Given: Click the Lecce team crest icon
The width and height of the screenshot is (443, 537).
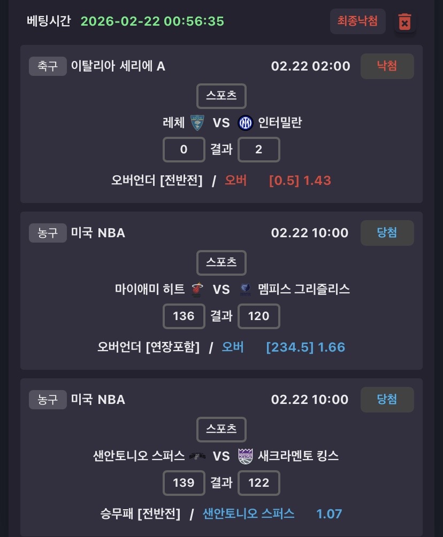Looking at the screenshot, I should point(197,123).
